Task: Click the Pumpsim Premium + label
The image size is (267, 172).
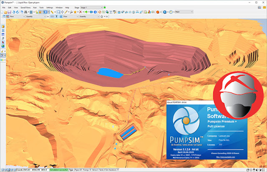Action: pos(222,122)
